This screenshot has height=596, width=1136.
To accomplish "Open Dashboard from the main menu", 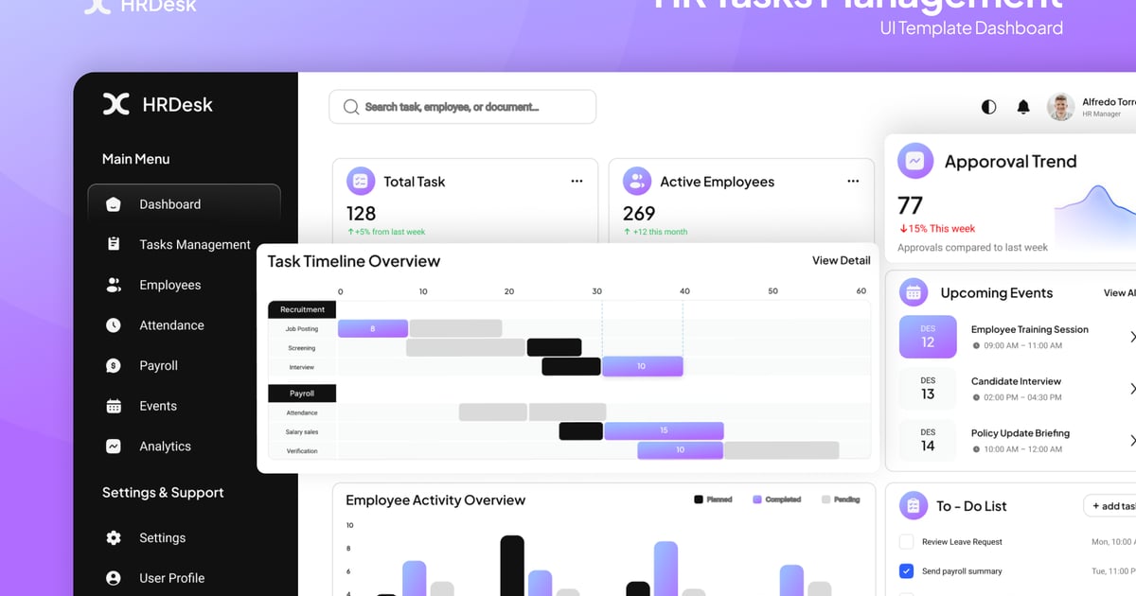I will pos(184,204).
